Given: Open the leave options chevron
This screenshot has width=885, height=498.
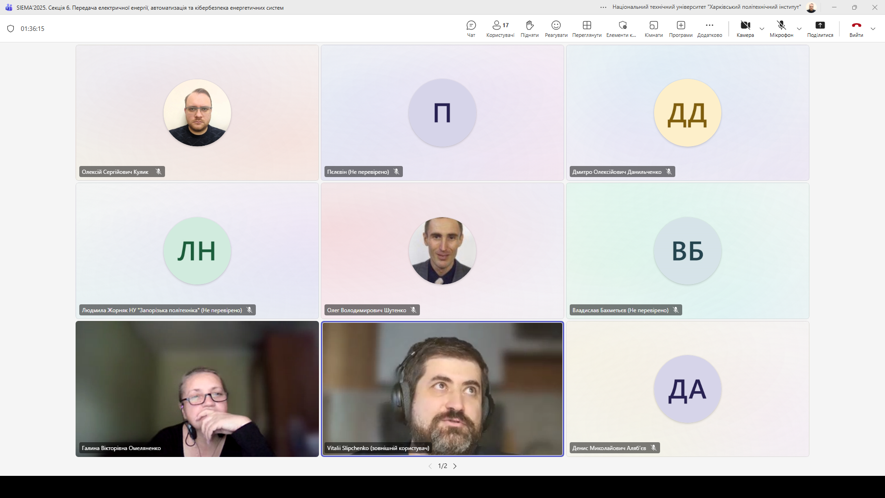Looking at the screenshot, I should click(873, 29).
